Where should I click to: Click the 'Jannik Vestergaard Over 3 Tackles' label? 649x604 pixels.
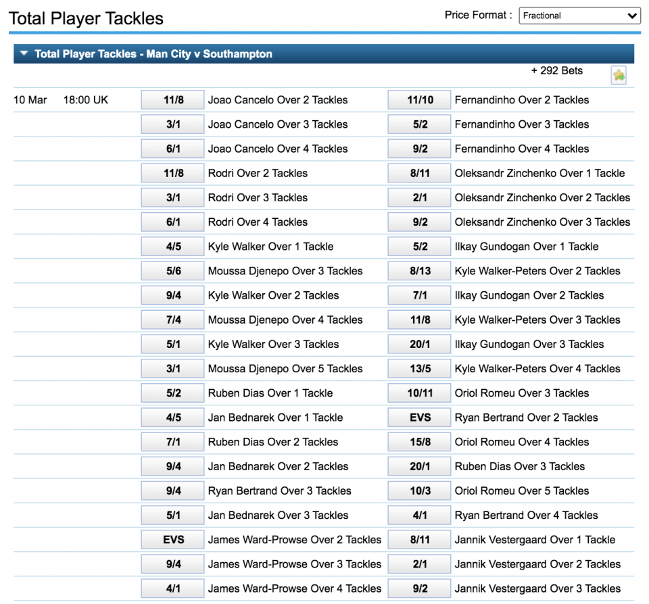537,588
